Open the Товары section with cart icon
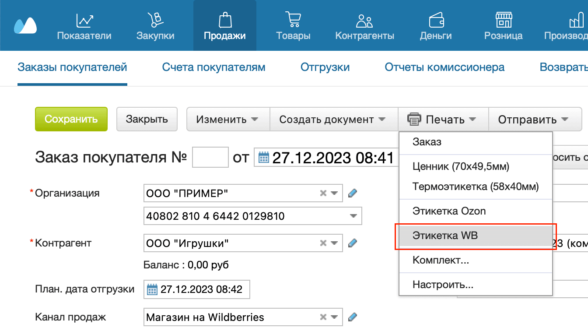Viewport: 588px width, 331px height. click(x=293, y=25)
